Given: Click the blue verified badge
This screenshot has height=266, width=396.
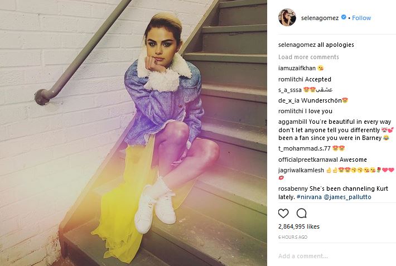Looking at the screenshot, I should (344, 17).
